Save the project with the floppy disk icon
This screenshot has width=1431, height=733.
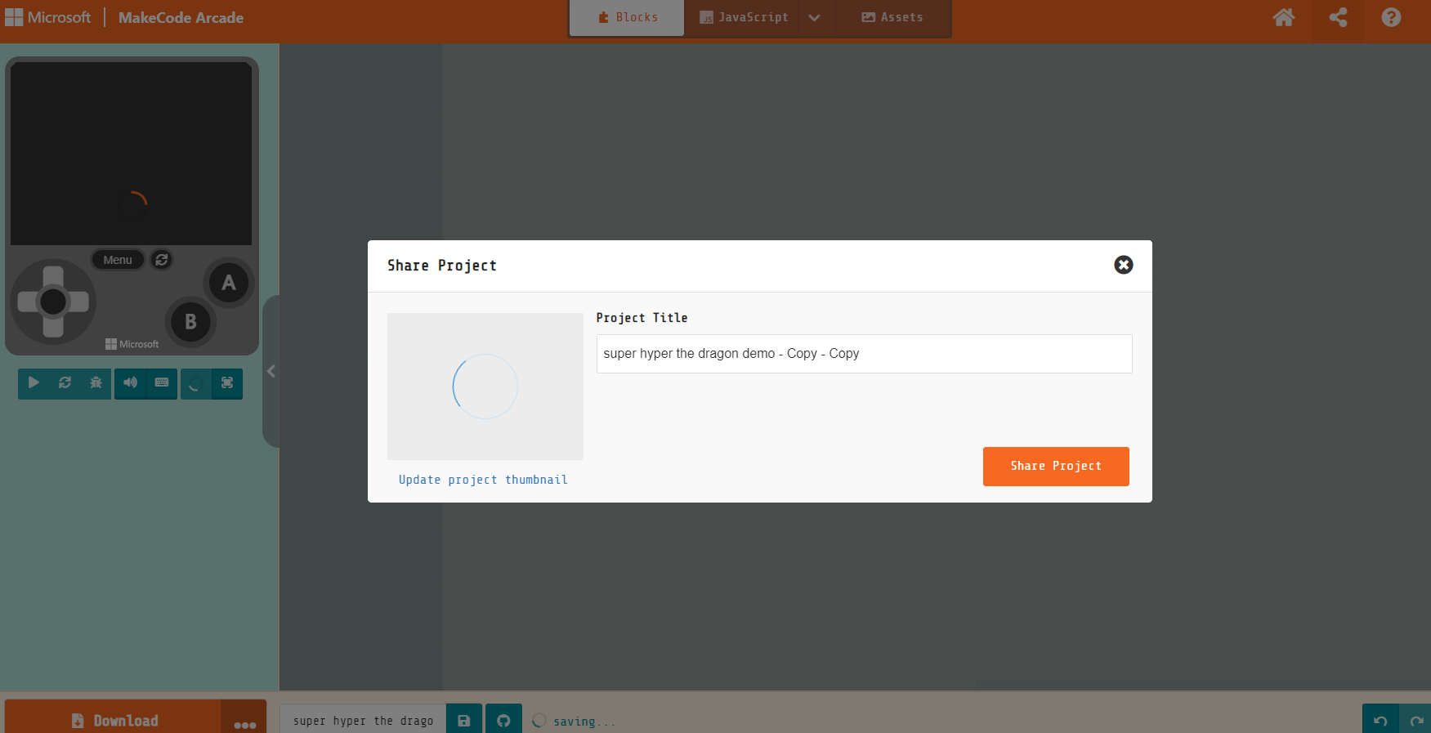(464, 720)
